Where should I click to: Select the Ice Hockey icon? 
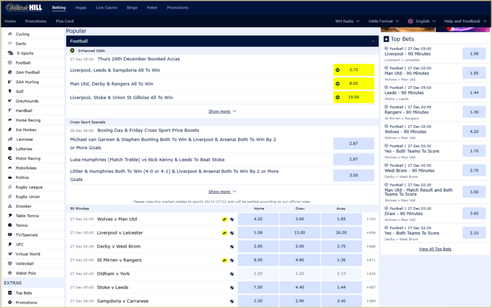coord(10,130)
